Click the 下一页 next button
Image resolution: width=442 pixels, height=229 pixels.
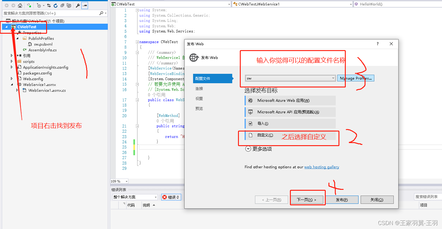pyautogui.click(x=307, y=200)
